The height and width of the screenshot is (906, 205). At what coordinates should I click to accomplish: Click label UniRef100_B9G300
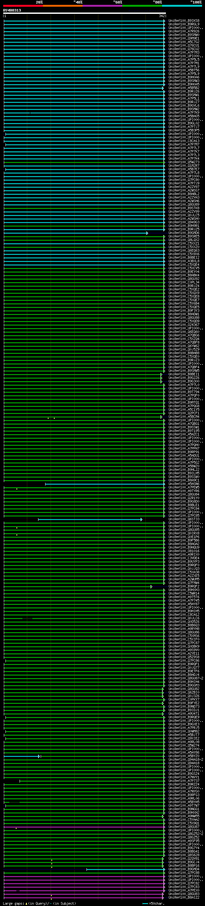pyautogui.click(x=184, y=381)
